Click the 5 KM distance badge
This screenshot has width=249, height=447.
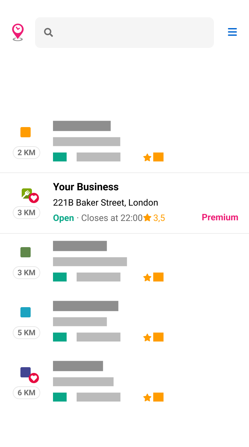click(26, 333)
